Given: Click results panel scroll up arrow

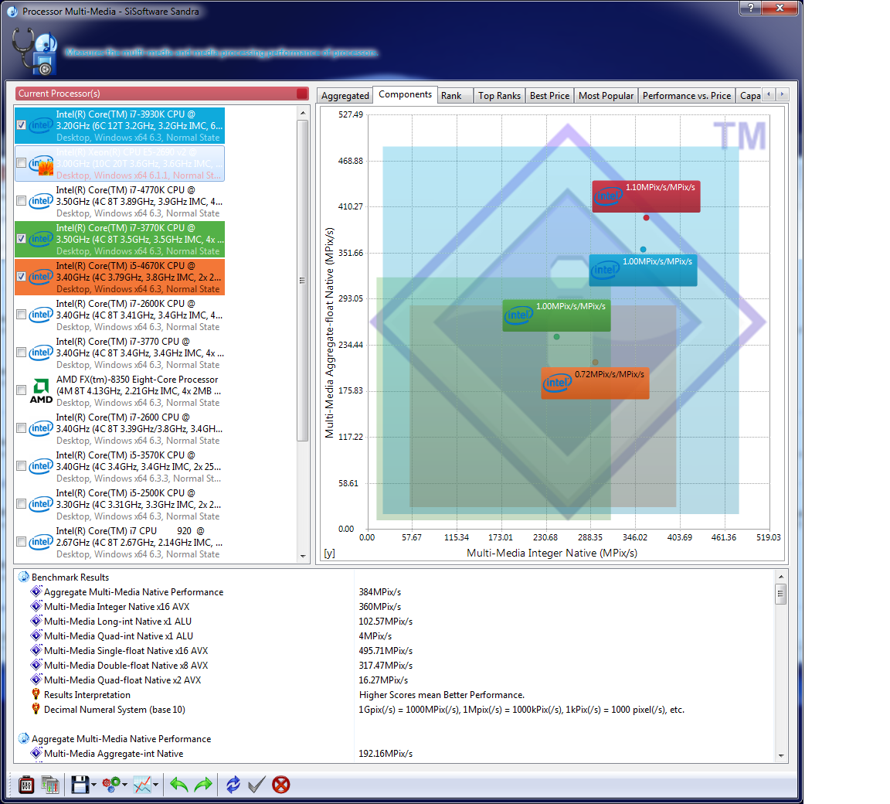Looking at the screenshot, I should click(x=781, y=576).
